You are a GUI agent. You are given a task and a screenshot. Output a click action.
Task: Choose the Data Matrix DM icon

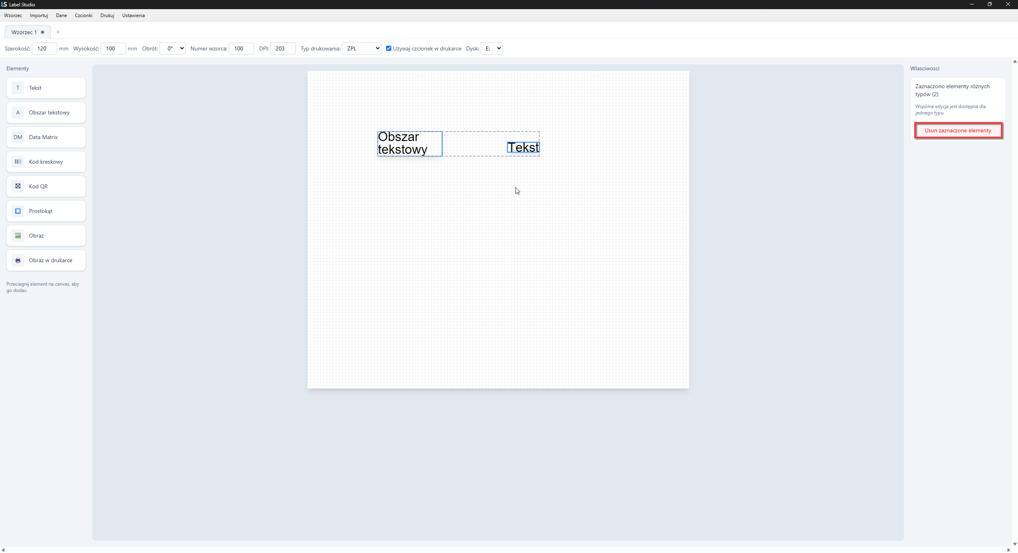tap(18, 137)
